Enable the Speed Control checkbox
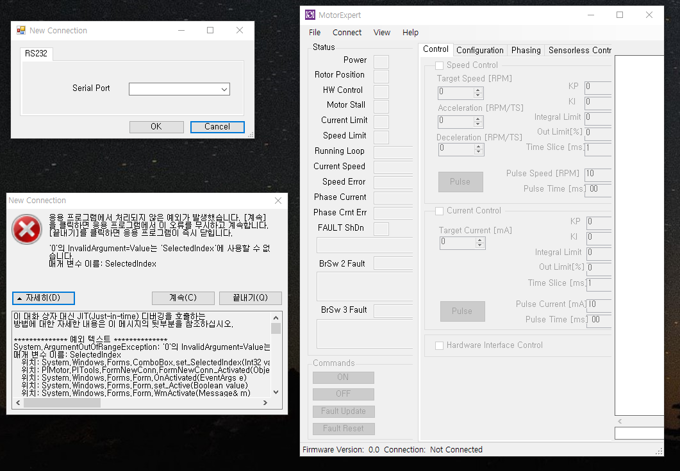This screenshot has height=471, width=680. coord(439,65)
